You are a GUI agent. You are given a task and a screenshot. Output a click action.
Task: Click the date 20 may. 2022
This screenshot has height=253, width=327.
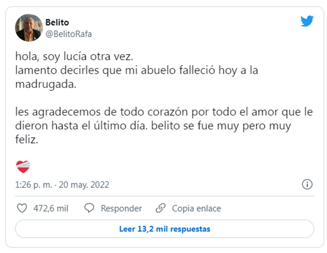[84, 185]
